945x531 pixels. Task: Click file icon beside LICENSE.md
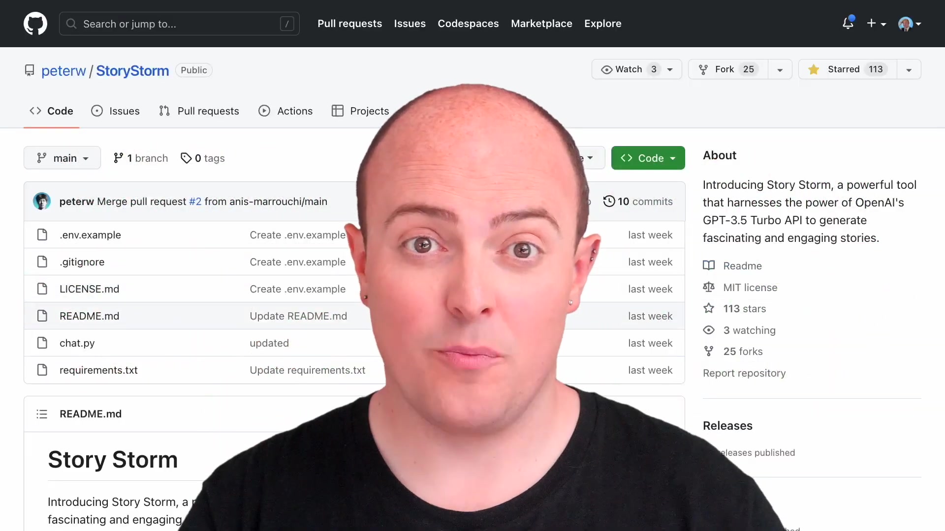[x=42, y=289]
